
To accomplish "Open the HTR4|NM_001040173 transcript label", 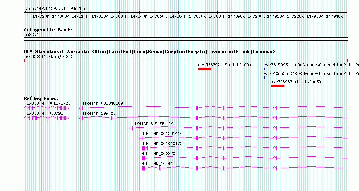I will click(162, 143).
